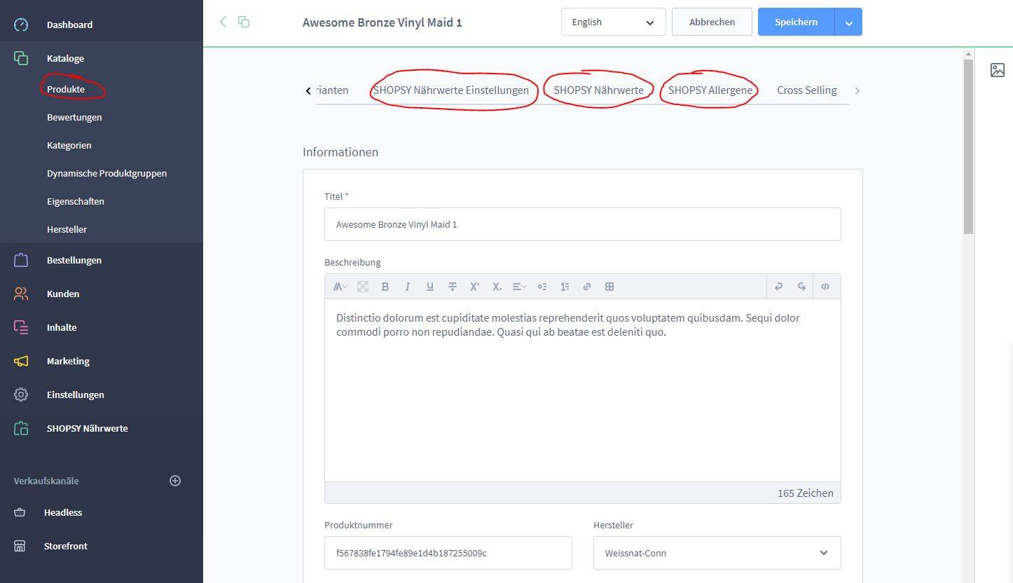Viewport: 1013px width, 583px height.
Task: Switch editor to code view
Action: 825,287
